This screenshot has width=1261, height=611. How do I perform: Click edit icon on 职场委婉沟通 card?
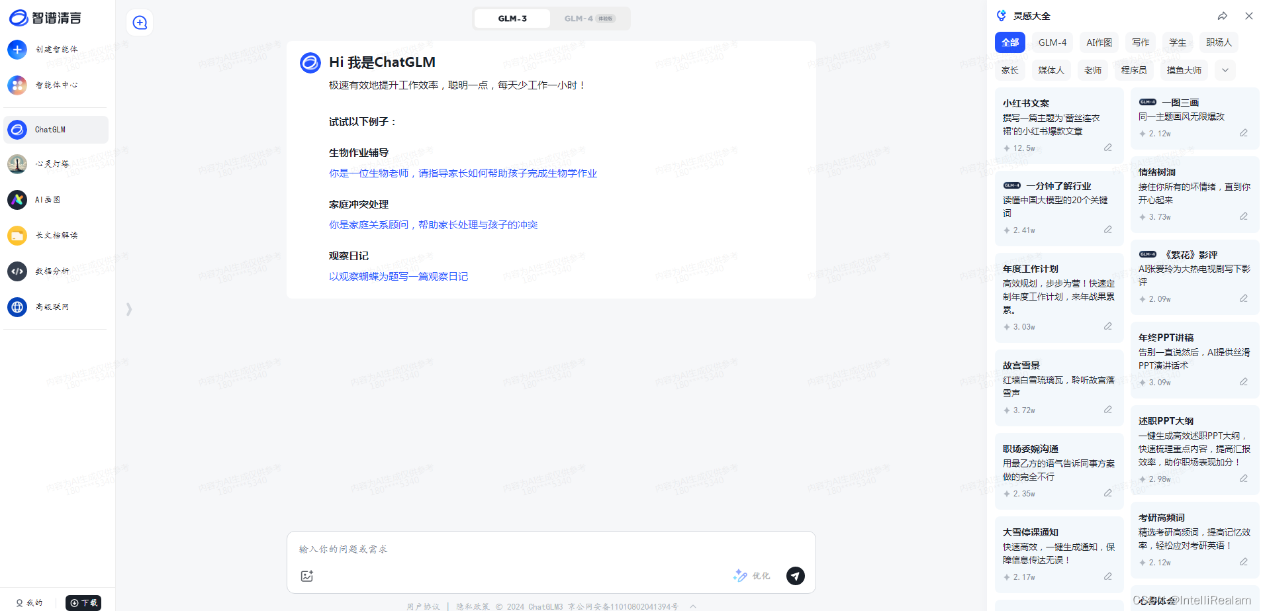[x=1107, y=493]
